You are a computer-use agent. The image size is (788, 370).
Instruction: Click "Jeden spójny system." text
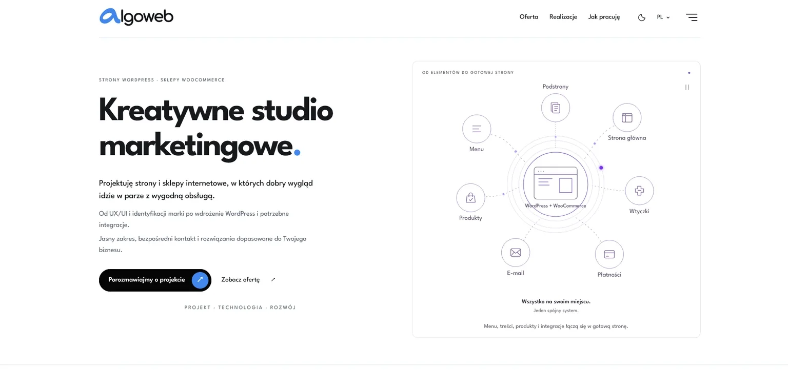(556, 311)
